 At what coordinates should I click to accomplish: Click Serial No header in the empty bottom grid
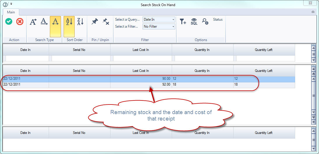[79, 133]
